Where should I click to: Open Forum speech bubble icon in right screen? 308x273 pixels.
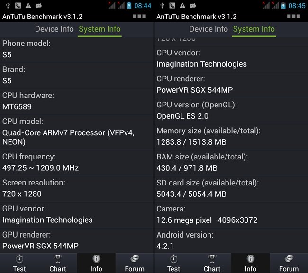coord(289,259)
